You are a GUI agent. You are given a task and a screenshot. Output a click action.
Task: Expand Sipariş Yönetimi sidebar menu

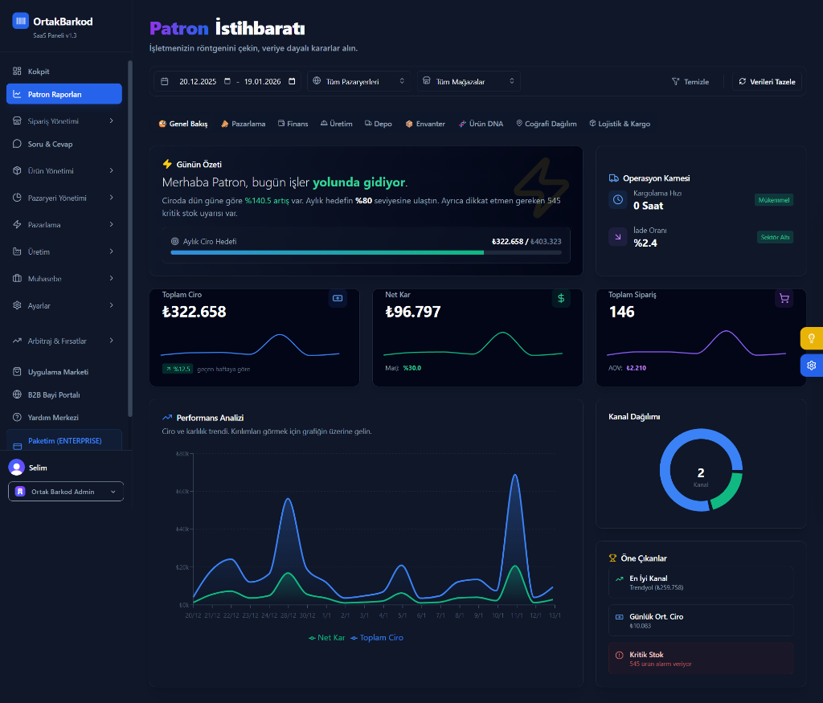(x=63, y=121)
